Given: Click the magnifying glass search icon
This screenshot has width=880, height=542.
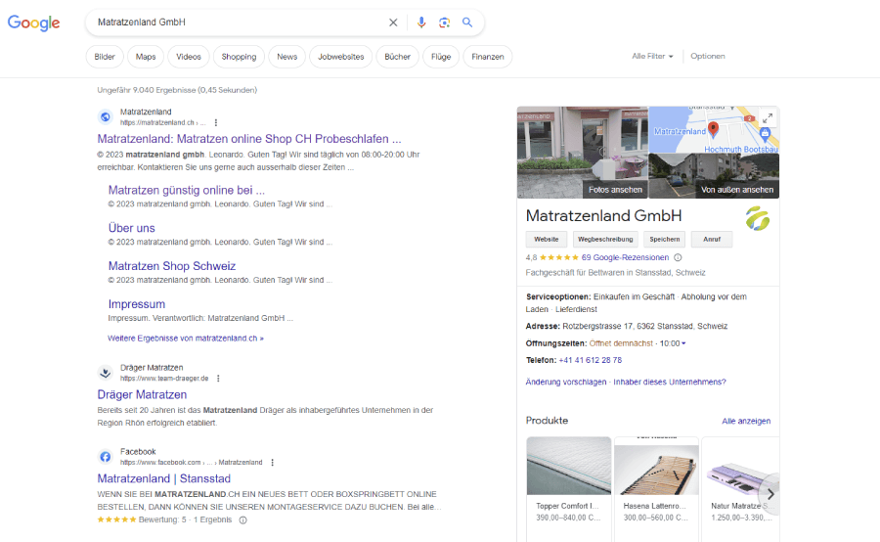Looking at the screenshot, I should point(467,23).
